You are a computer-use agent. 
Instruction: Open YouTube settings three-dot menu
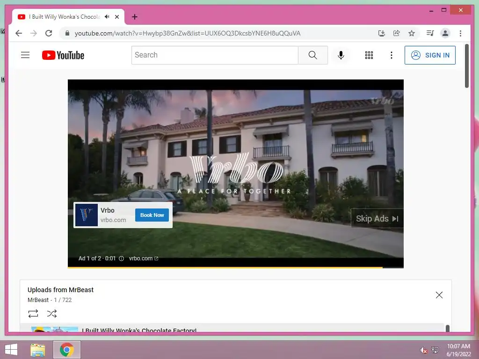pos(392,55)
